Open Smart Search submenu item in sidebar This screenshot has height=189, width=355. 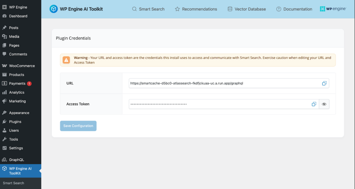pos(14,183)
